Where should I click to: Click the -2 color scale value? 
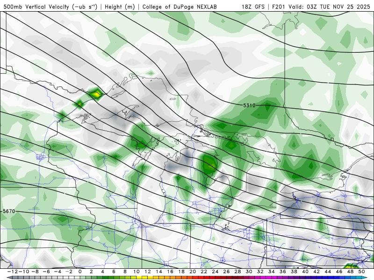point(69,272)
